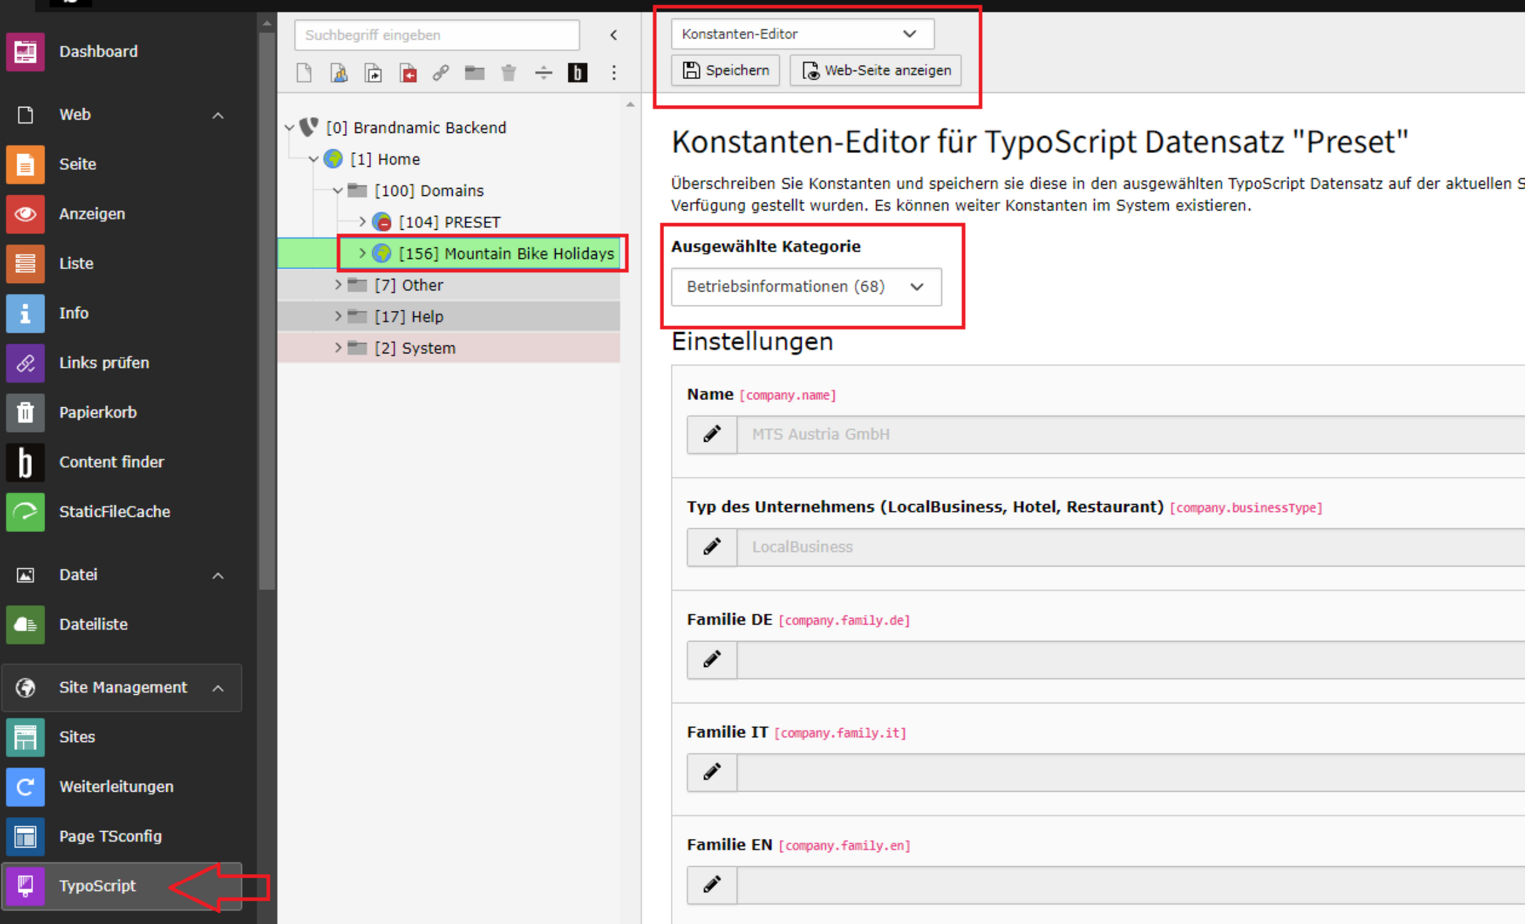Click the chain link page icon
Image resolution: width=1525 pixels, height=924 pixels.
(x=441, y=73)
